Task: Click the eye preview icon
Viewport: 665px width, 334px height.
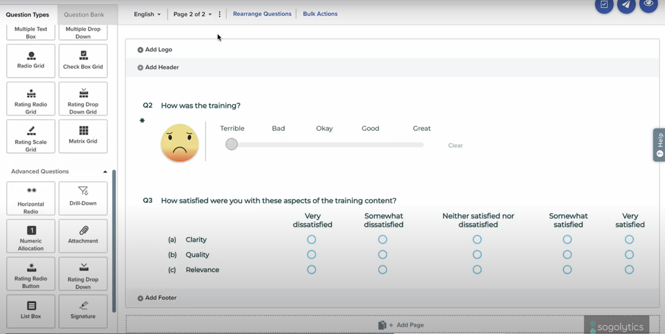Action: coord(648,4)
